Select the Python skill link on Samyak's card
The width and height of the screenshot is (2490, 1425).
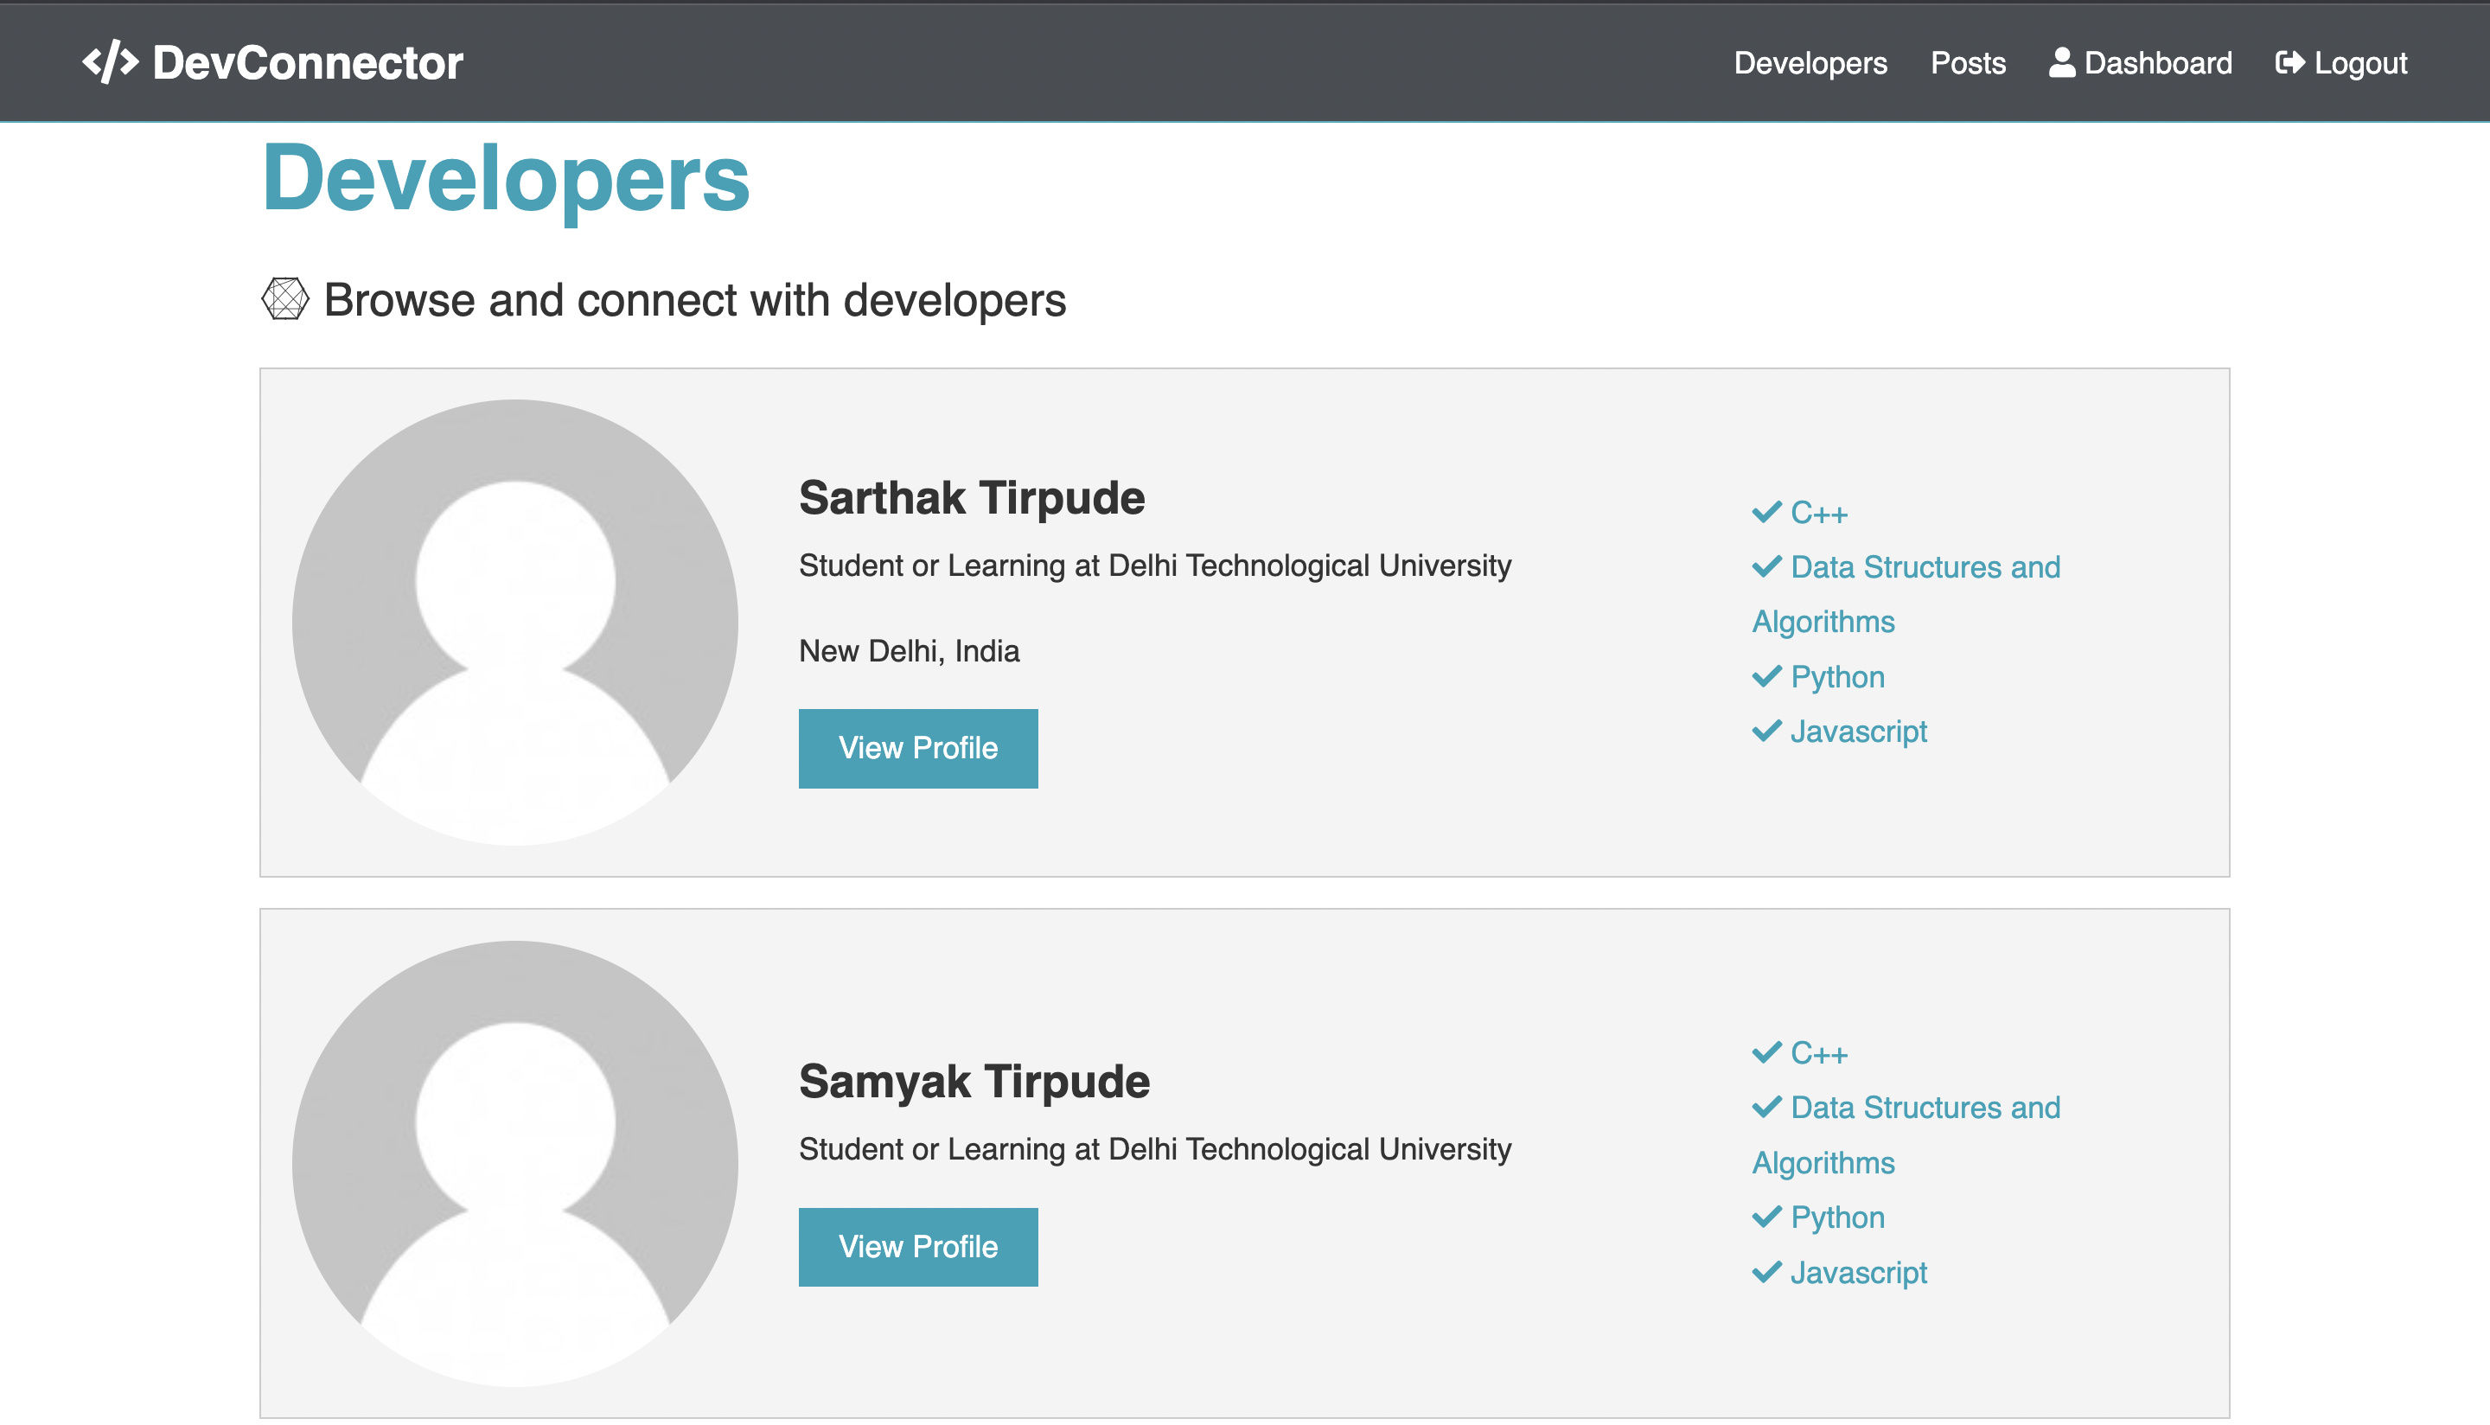[1836, 1216]
